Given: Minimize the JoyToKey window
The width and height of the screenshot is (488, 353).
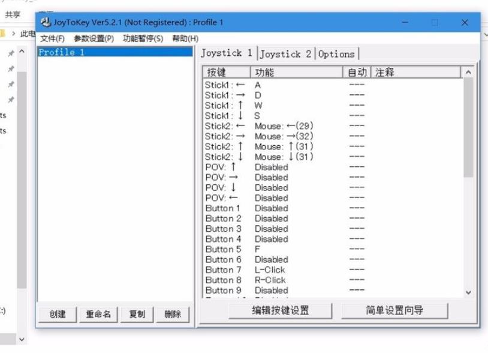Looking at the screenshot, I should tap(405, 22).
